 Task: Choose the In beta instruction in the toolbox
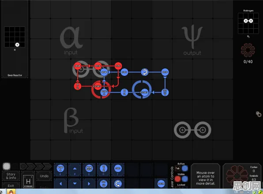pyautogui.click(x=104, y=168)
